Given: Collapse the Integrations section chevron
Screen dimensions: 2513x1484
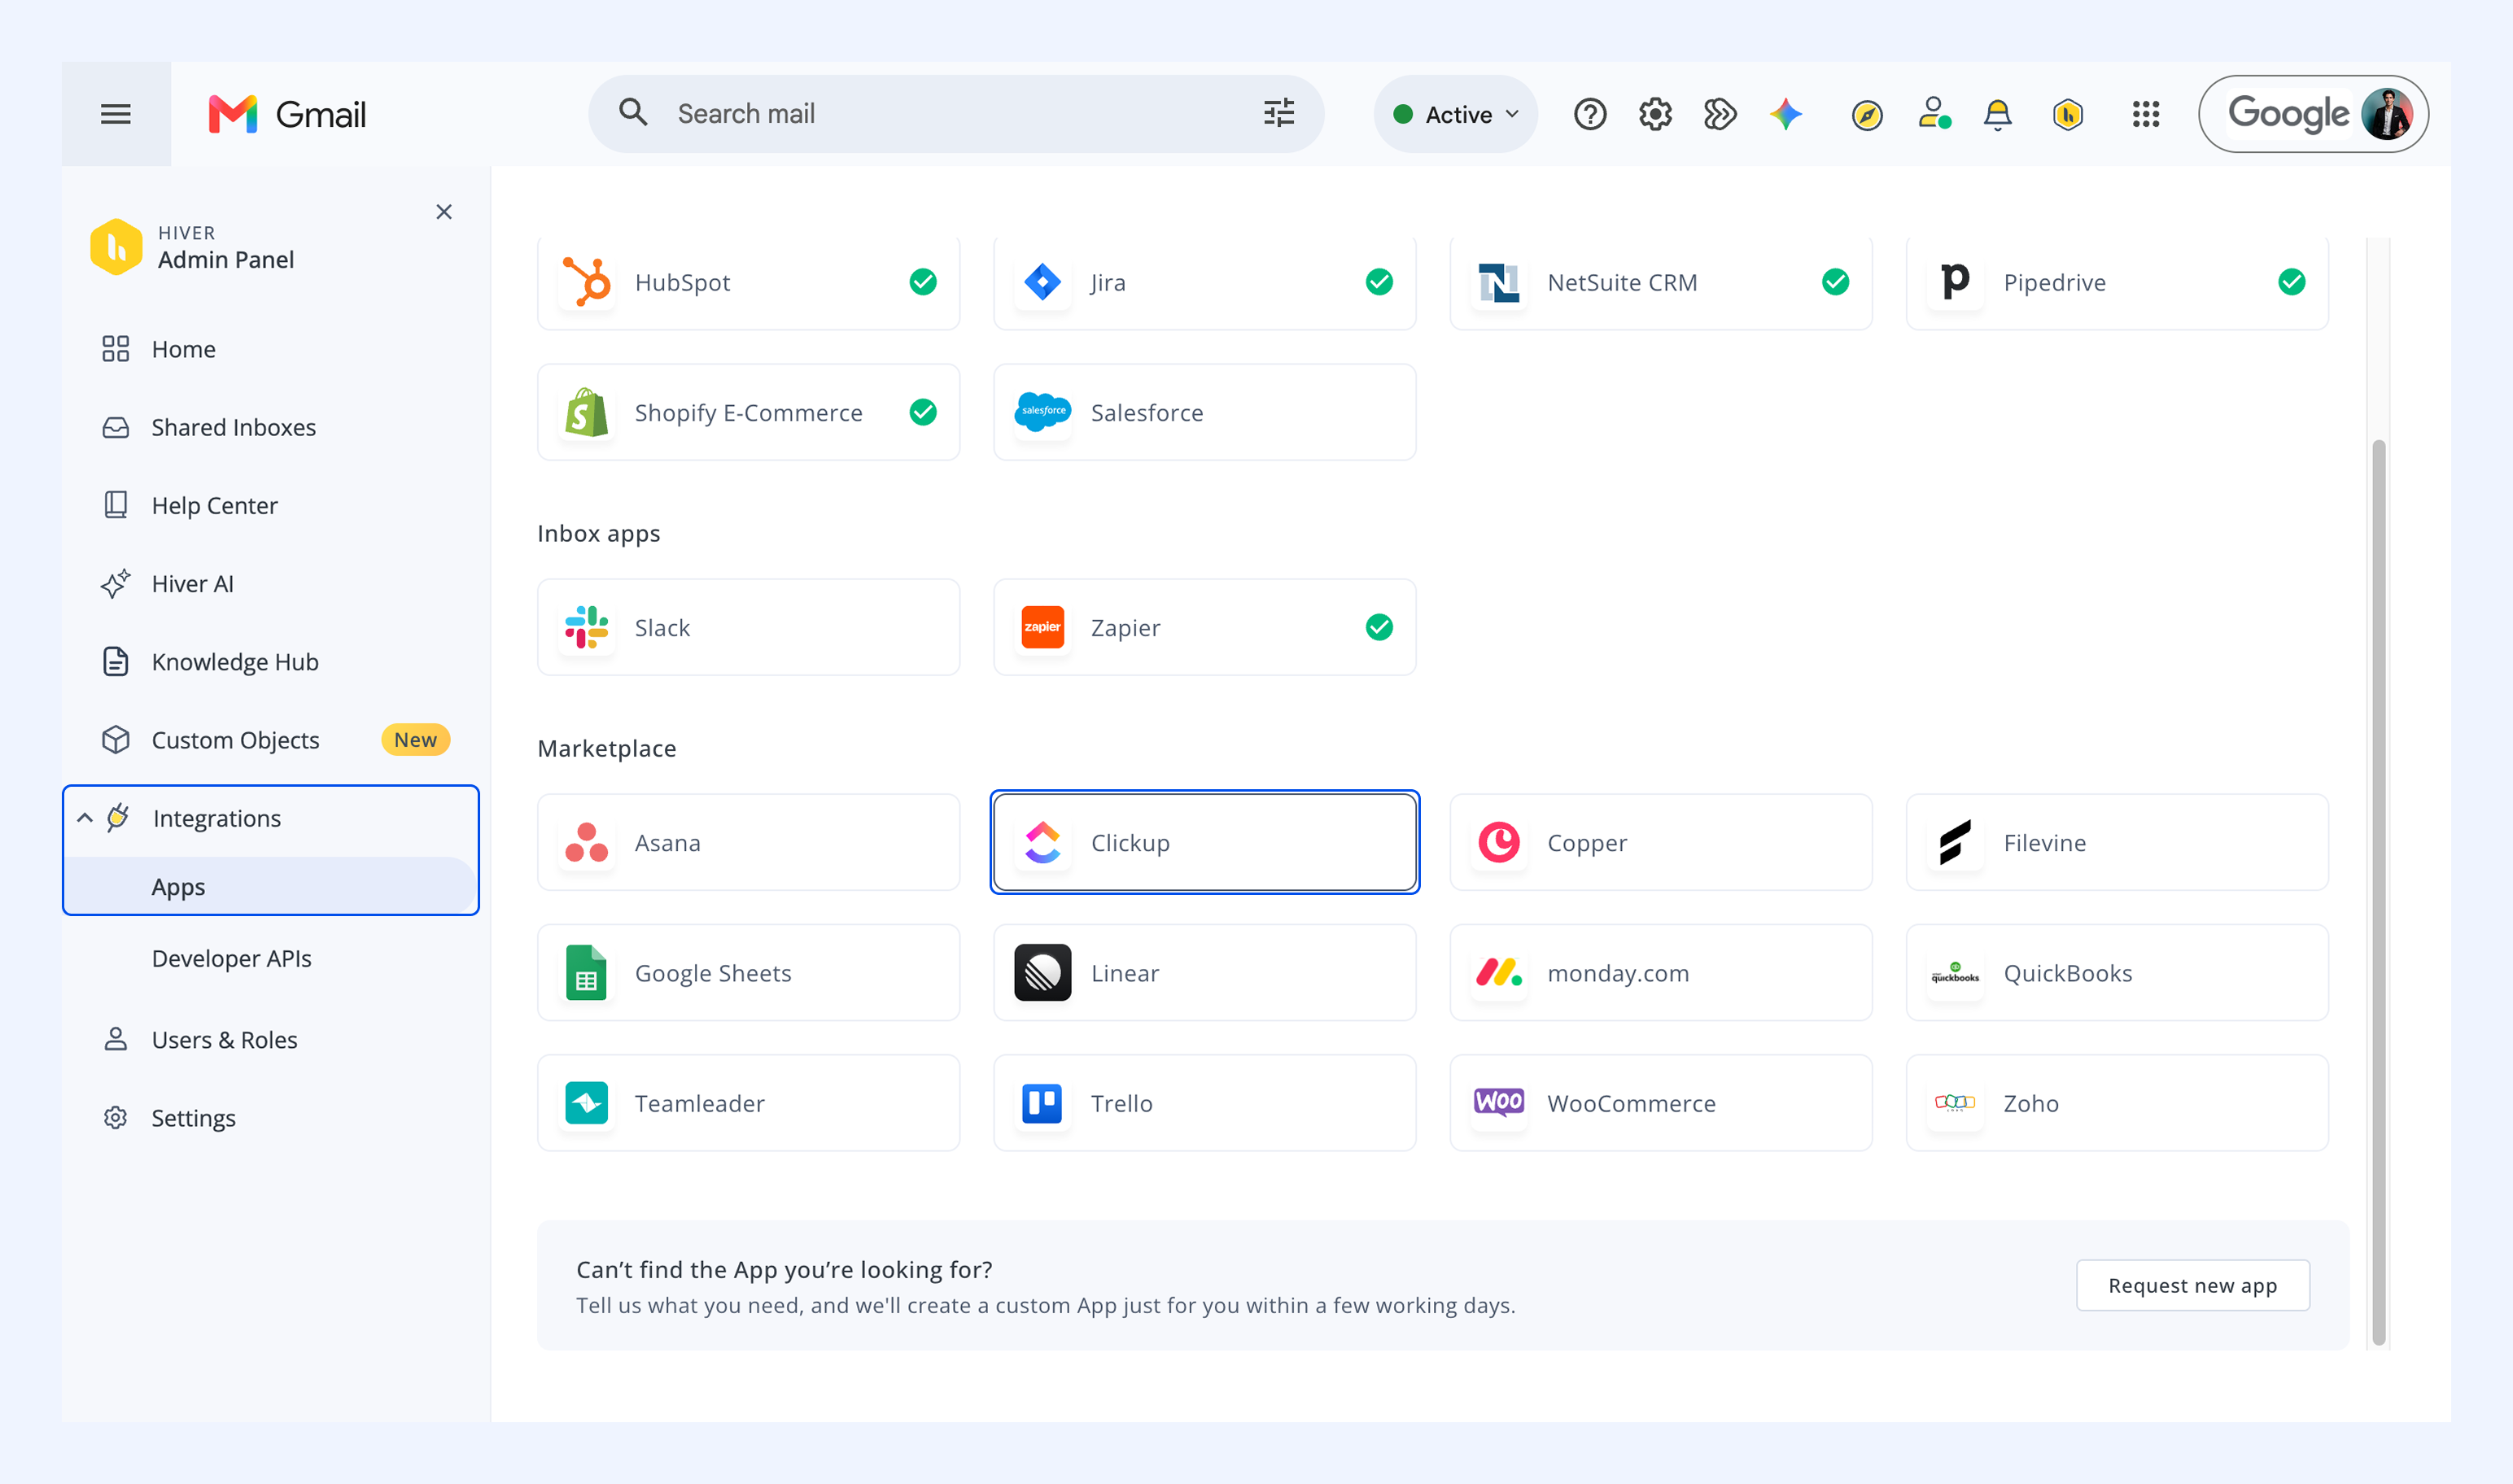Looking at the screenshot, I should pyautogui.click(x=85, y=818).
